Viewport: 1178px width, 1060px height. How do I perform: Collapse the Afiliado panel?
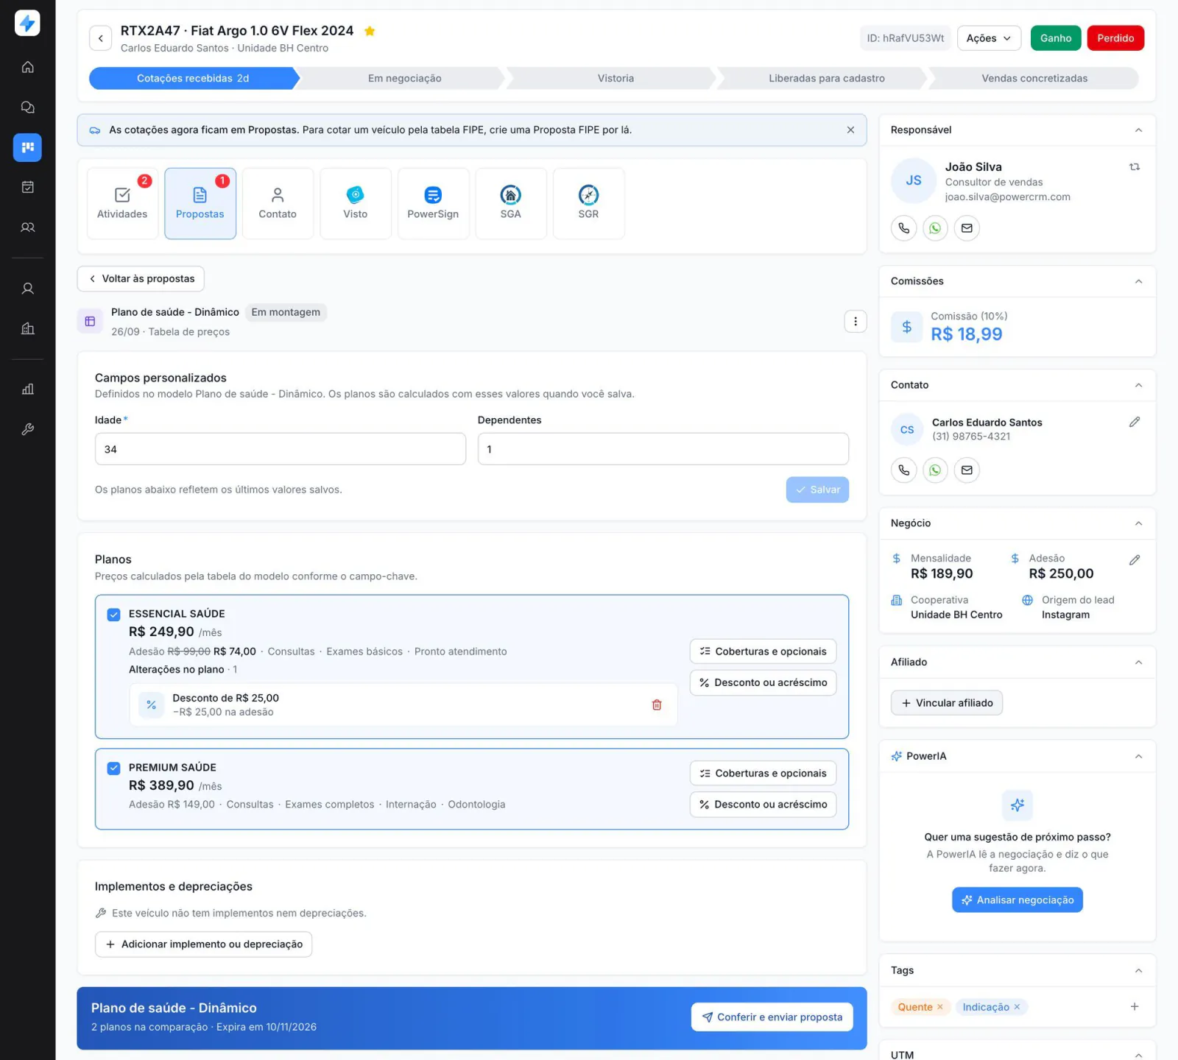1138,662
